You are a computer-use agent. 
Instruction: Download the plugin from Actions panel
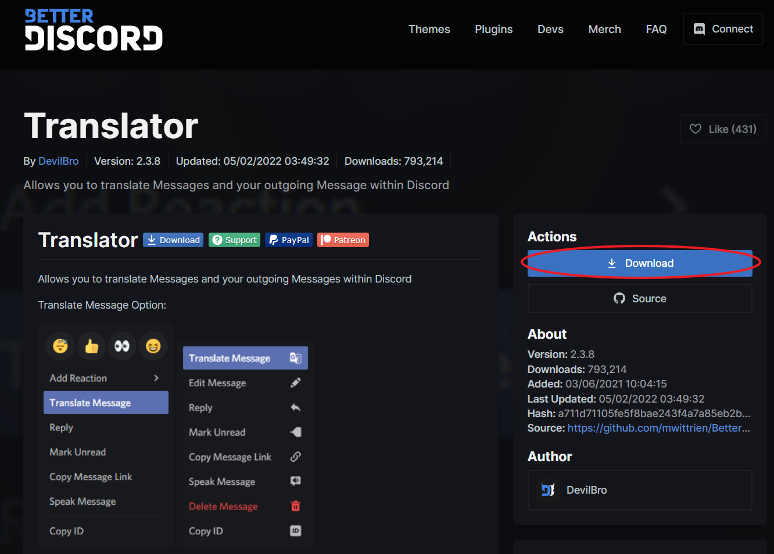click(x=640, y=263)
